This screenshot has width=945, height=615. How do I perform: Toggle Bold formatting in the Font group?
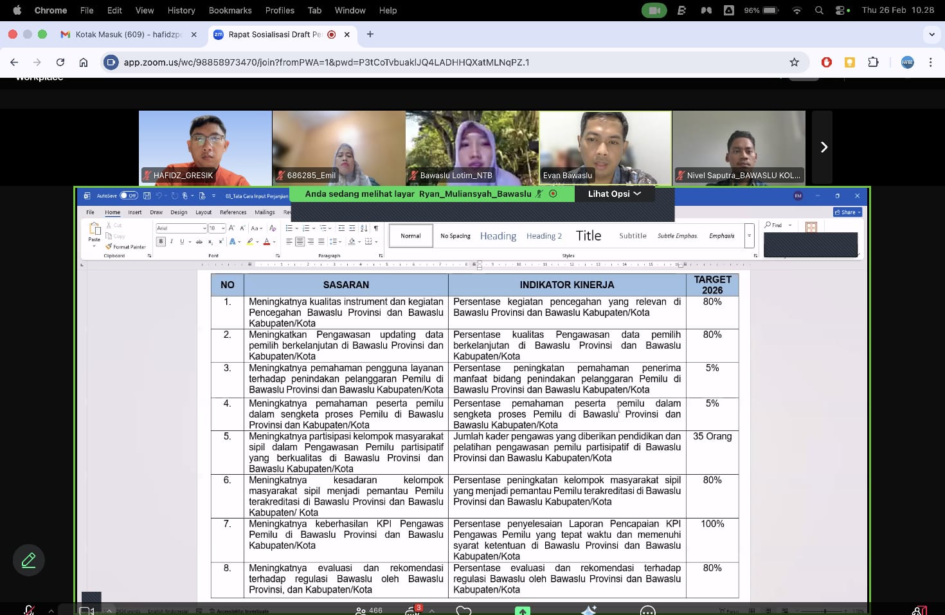click(x=161, y=242)
